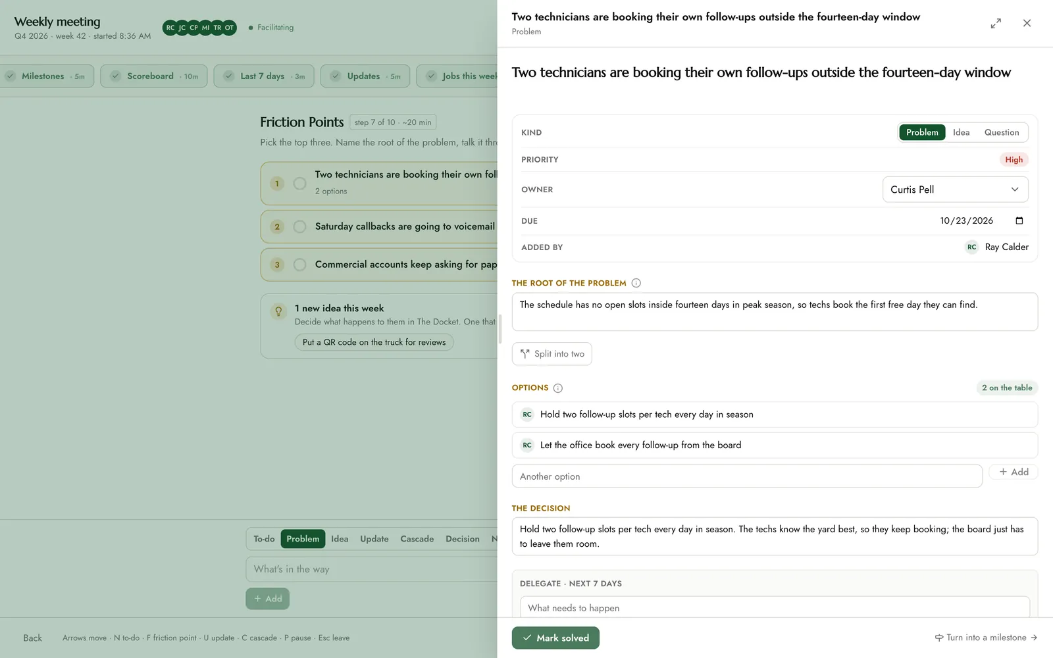Close the problem detail panel
The width and height of the screenshot is (1053, 658).
click(1027, 23)
